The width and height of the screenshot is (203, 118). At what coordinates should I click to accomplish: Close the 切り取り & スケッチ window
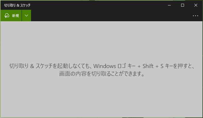click(x=196, y=5)
